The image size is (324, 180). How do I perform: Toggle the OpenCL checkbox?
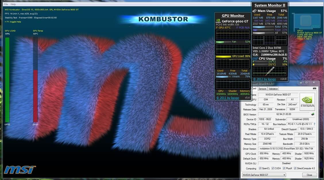260,168
